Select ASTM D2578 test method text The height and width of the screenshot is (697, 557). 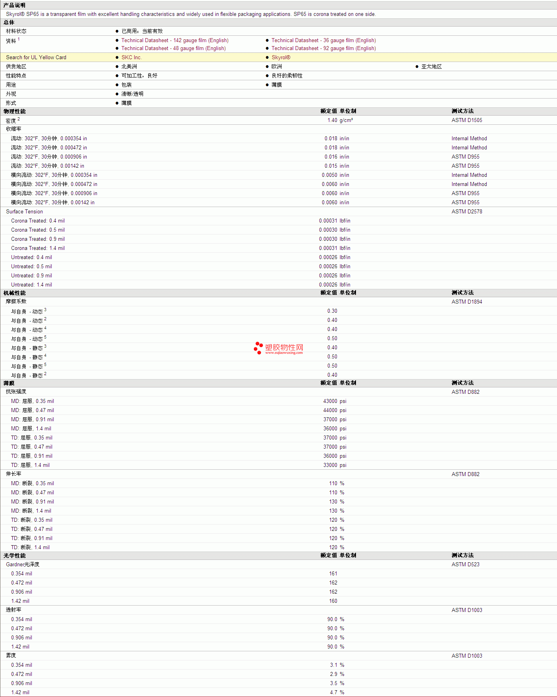467,211
